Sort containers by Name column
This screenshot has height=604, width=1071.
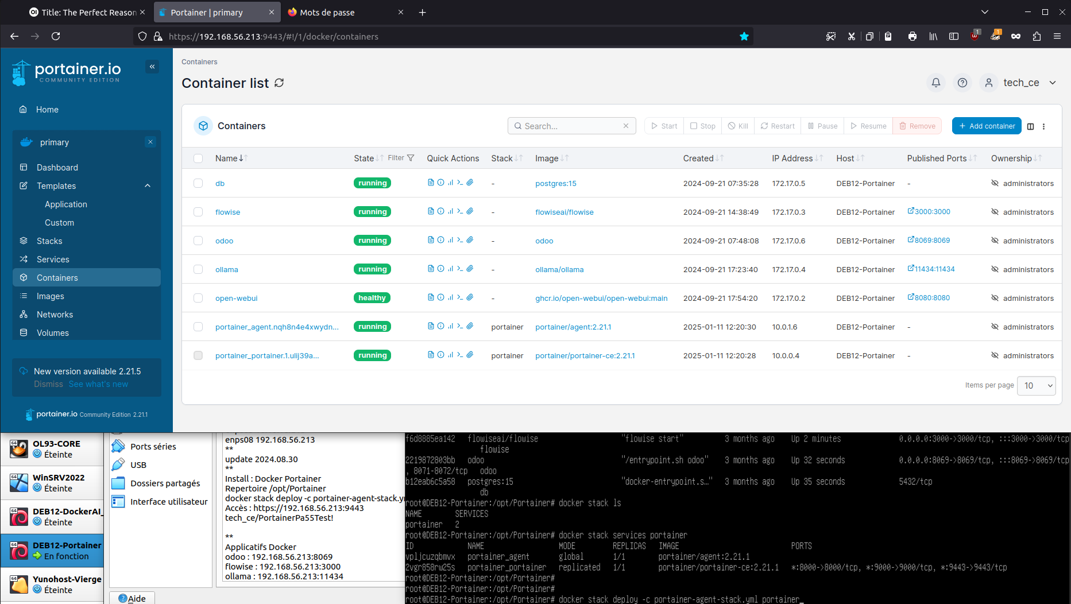point(231,158)
